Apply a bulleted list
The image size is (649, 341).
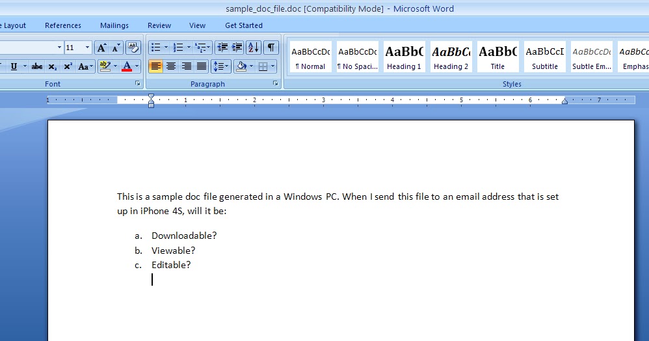click(155, 48)
